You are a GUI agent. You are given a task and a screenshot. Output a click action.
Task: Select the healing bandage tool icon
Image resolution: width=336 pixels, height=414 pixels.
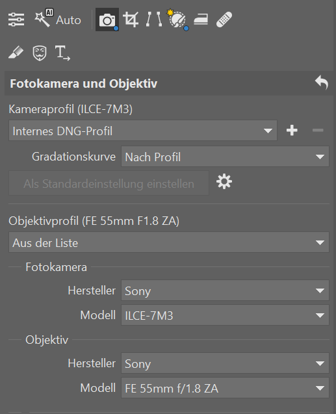click(x=224, y=19)
